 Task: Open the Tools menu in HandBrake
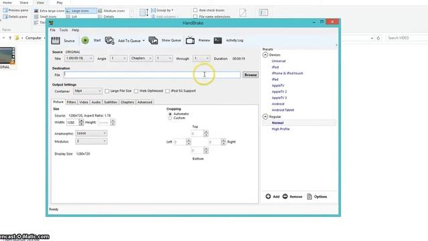click(x=64, y=30)
